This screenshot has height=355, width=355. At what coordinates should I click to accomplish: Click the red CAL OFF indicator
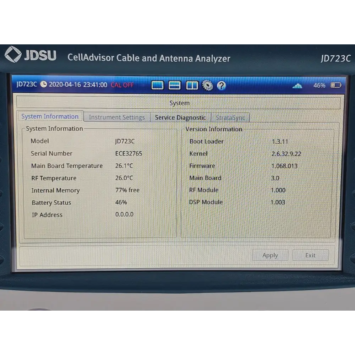(122, 85)
